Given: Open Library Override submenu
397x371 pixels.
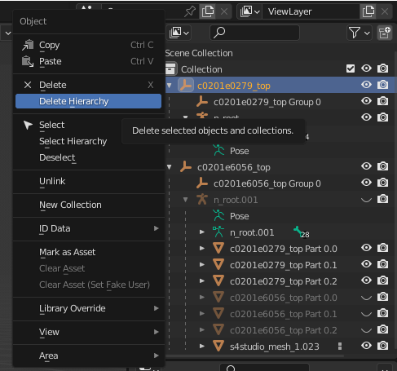Looking at the screenshot, I should point(88,308).
